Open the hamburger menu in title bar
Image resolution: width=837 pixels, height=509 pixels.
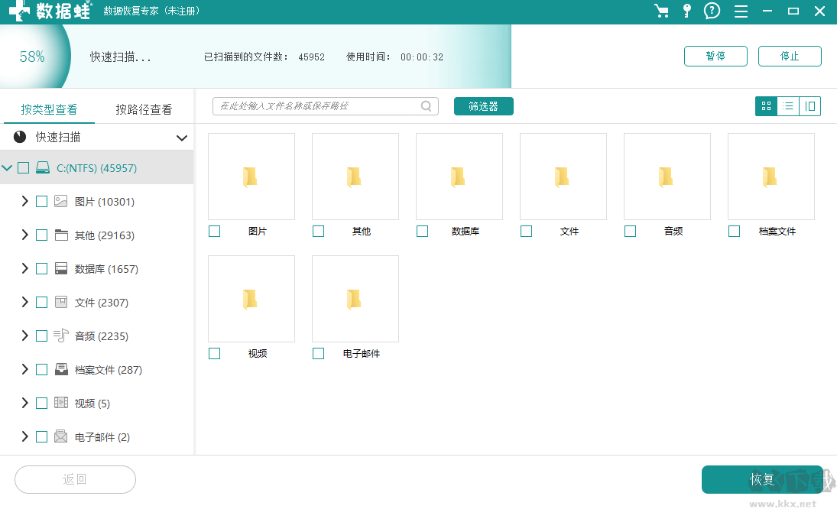coord(739,11)
